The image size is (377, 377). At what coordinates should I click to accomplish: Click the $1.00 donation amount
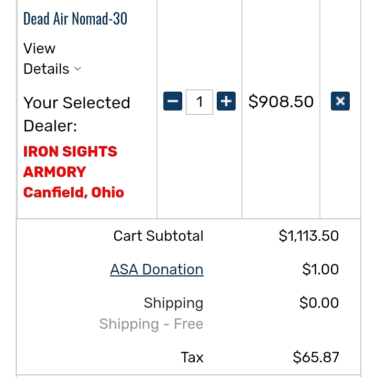[320, 269]
